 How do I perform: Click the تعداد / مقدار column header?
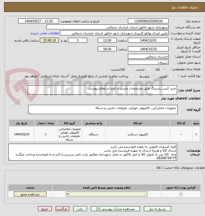(x=46, y=123)
